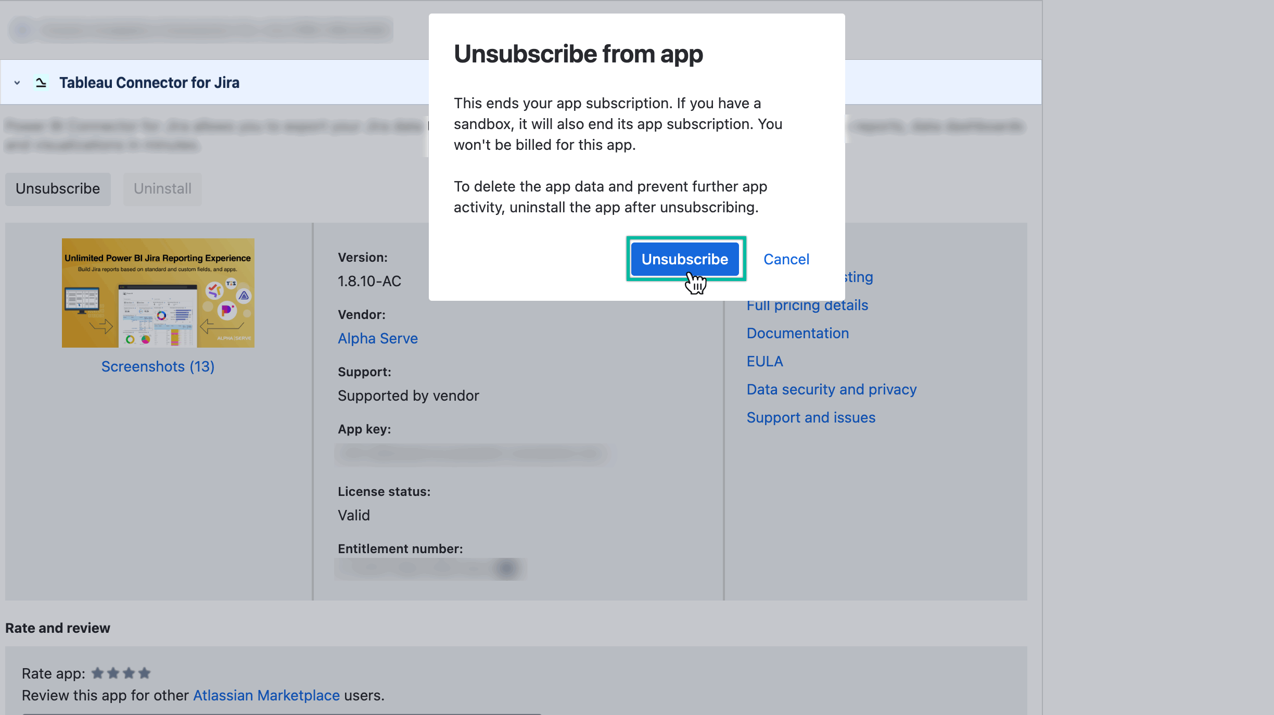Open Full pricing details

click(807, 305)
